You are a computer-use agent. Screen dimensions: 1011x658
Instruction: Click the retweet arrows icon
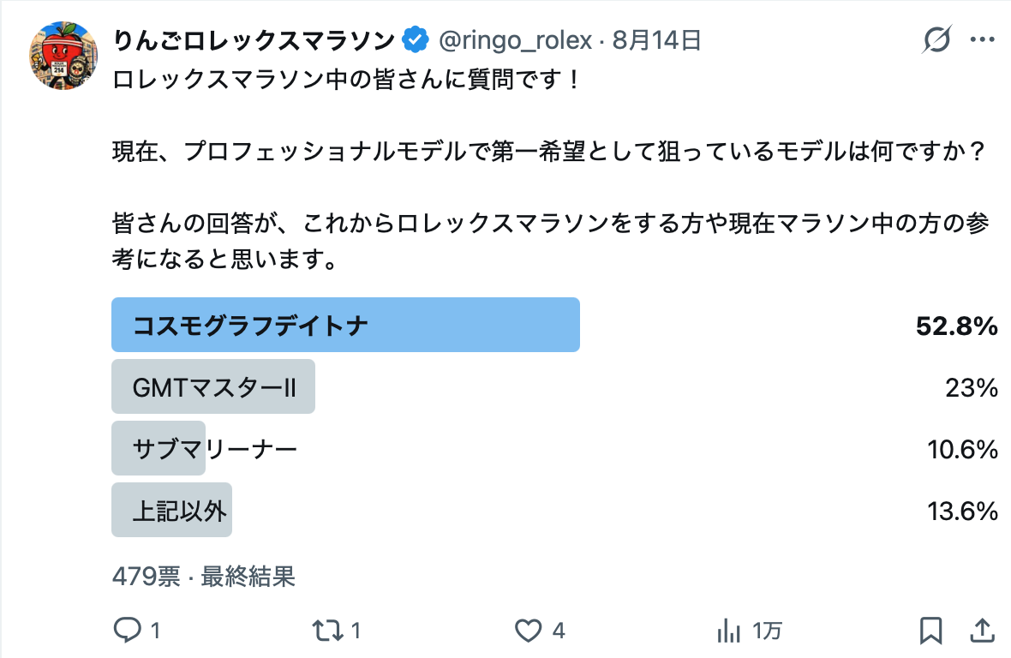327,630
